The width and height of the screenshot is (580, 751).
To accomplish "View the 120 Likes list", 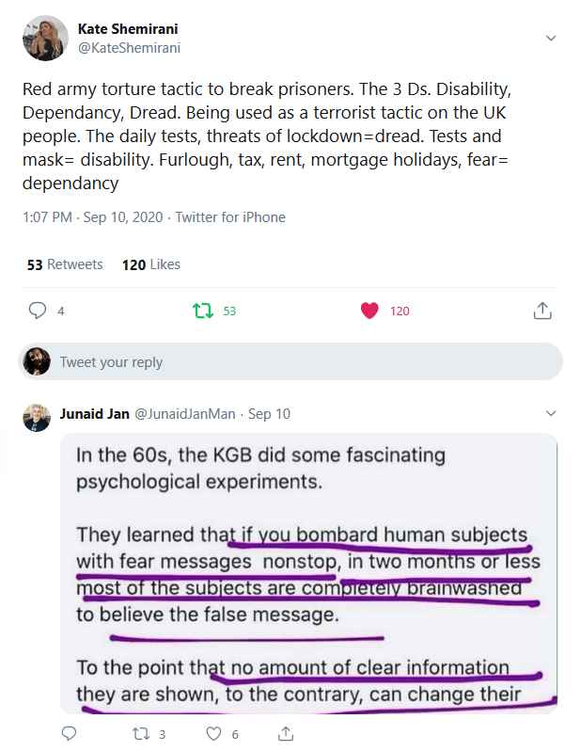I will pos(150,264).
